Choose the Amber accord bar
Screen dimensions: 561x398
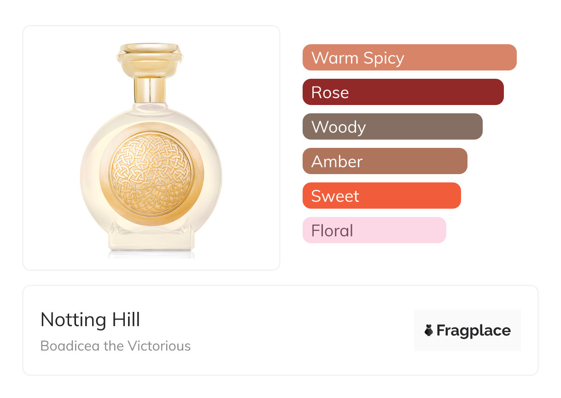[385, 161]
